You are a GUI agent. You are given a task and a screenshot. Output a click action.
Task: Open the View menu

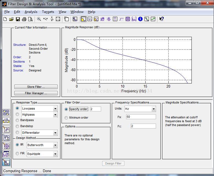[x=62, y=12]
